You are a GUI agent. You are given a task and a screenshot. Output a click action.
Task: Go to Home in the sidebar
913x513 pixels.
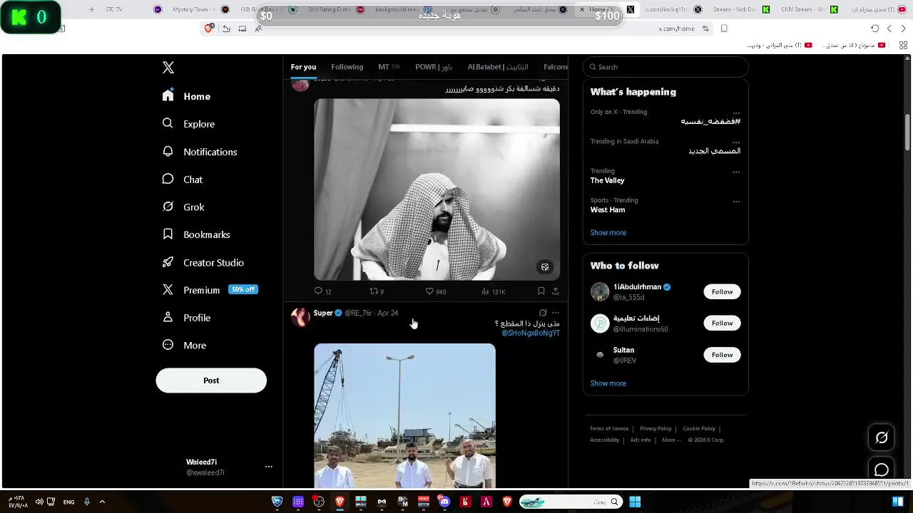click(x=186, y=96)
